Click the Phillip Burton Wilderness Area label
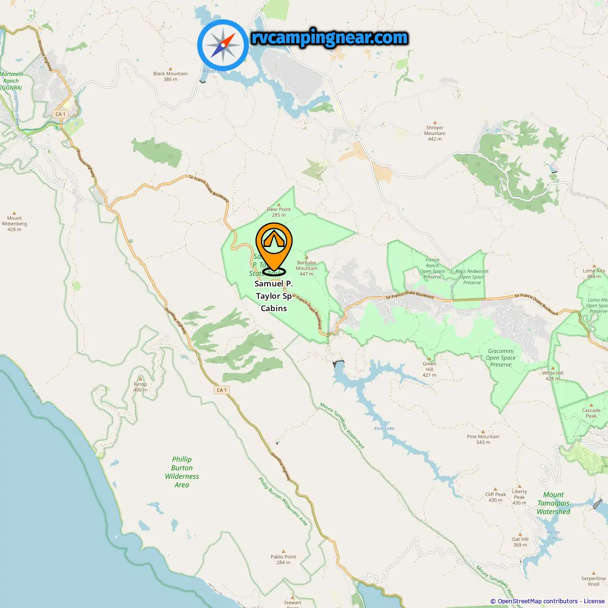This screenshot has width=608, height=608. pyautogui.click(x=182, y=472)
